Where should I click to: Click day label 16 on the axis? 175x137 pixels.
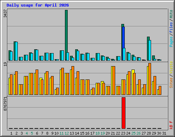click(87, 133)
